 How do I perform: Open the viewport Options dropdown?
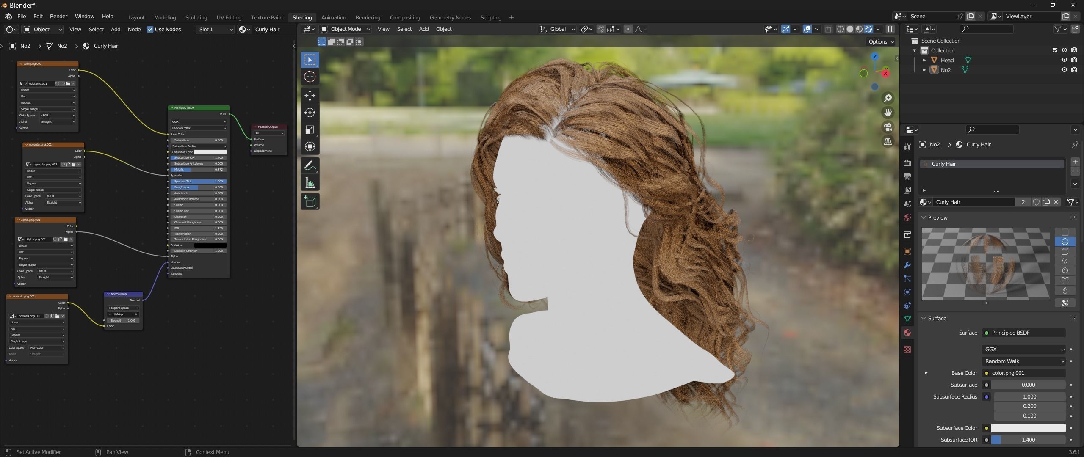[881, 41]
